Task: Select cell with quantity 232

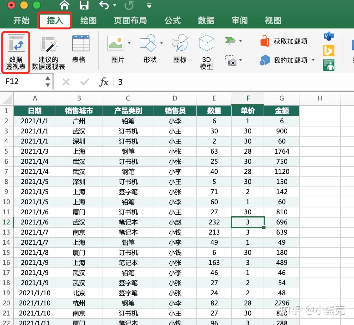Action: pos(214,222)
